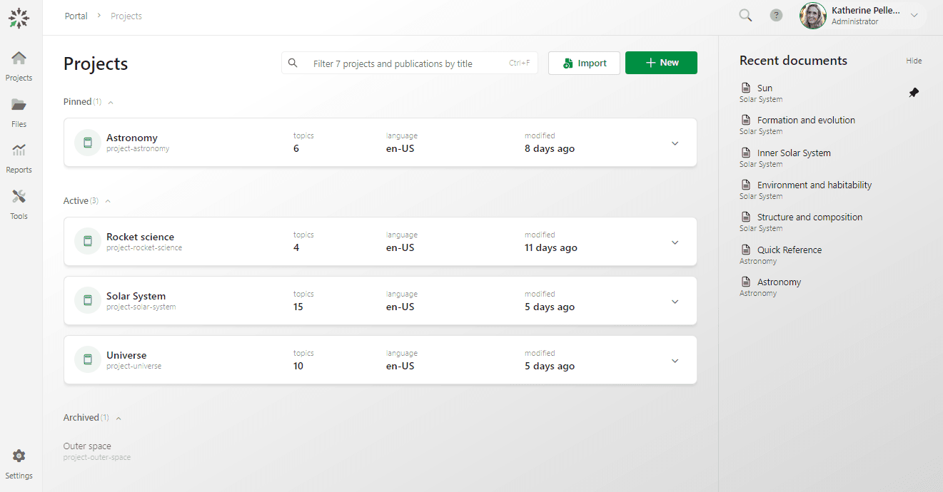The width and height of the screenshot is (943, 492).
Task: Open the Files section in the sidebar
Action: tap(19, 111)
